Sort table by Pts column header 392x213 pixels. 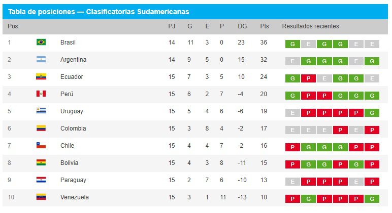click(x=265, y=26)
